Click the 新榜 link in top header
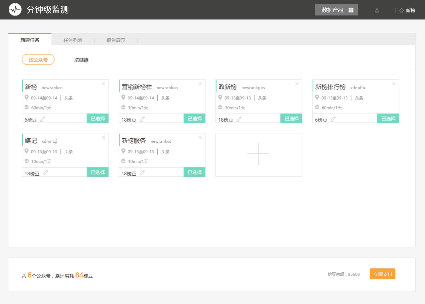 pyautogui.click(x=410, y=11)
